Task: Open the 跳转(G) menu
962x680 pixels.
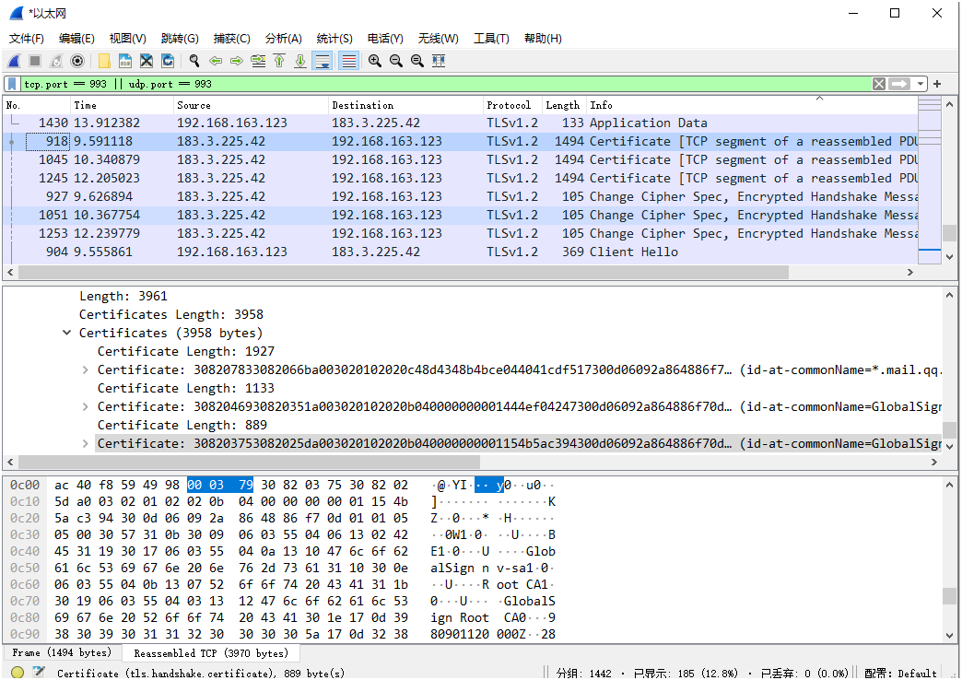Action: (x=180, y=39)
